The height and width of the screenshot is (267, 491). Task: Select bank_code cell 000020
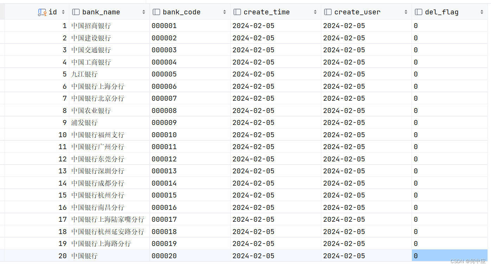tap(190, 256)
